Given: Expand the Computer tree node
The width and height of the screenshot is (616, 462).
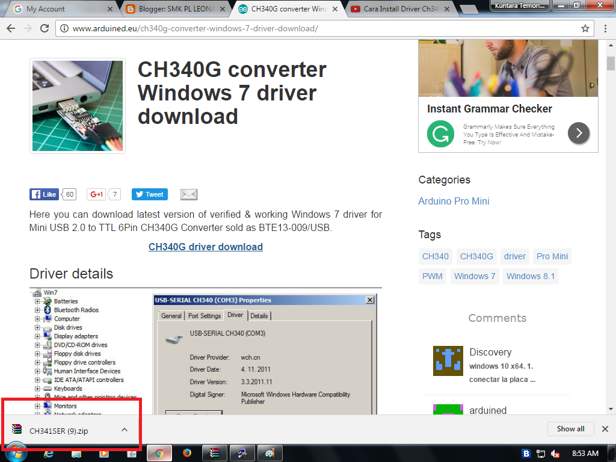Looking at the screenshot, I should point(37,319).
